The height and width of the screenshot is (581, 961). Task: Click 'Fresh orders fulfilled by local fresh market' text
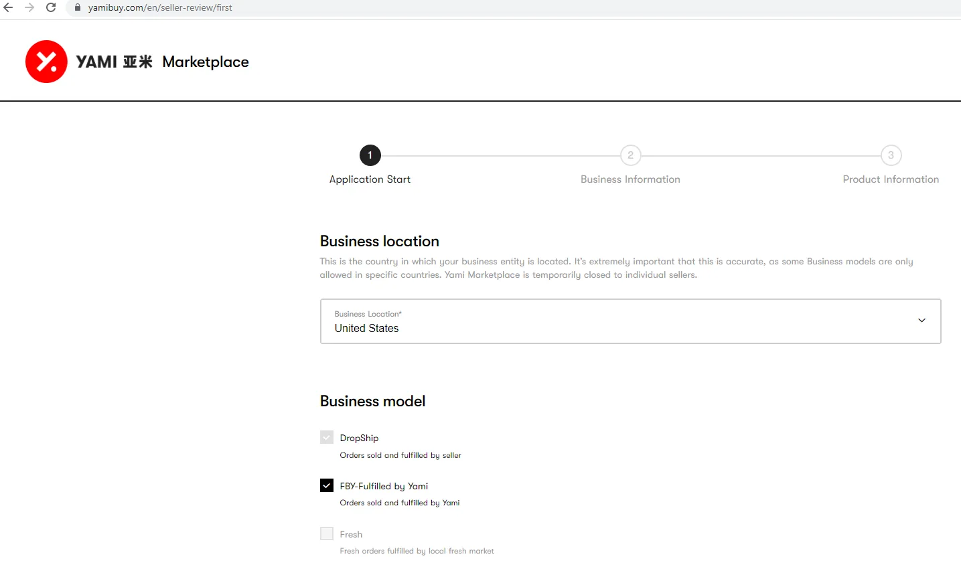[x=417, y=551]
